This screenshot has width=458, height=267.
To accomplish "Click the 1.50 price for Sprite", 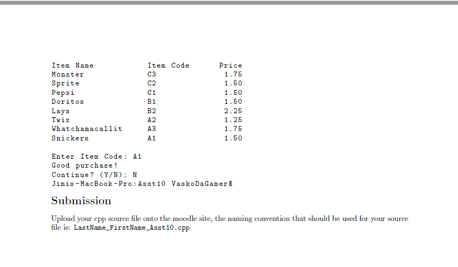I will 233,83.
